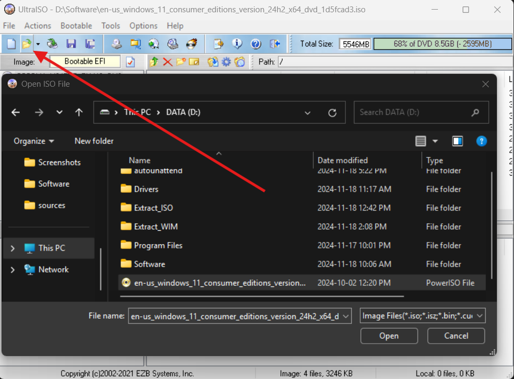Image resolution: width=514 pixels, height=379 pixels.
Task: Click the Search DATA (D:) field
Action: tap(412, 112)
